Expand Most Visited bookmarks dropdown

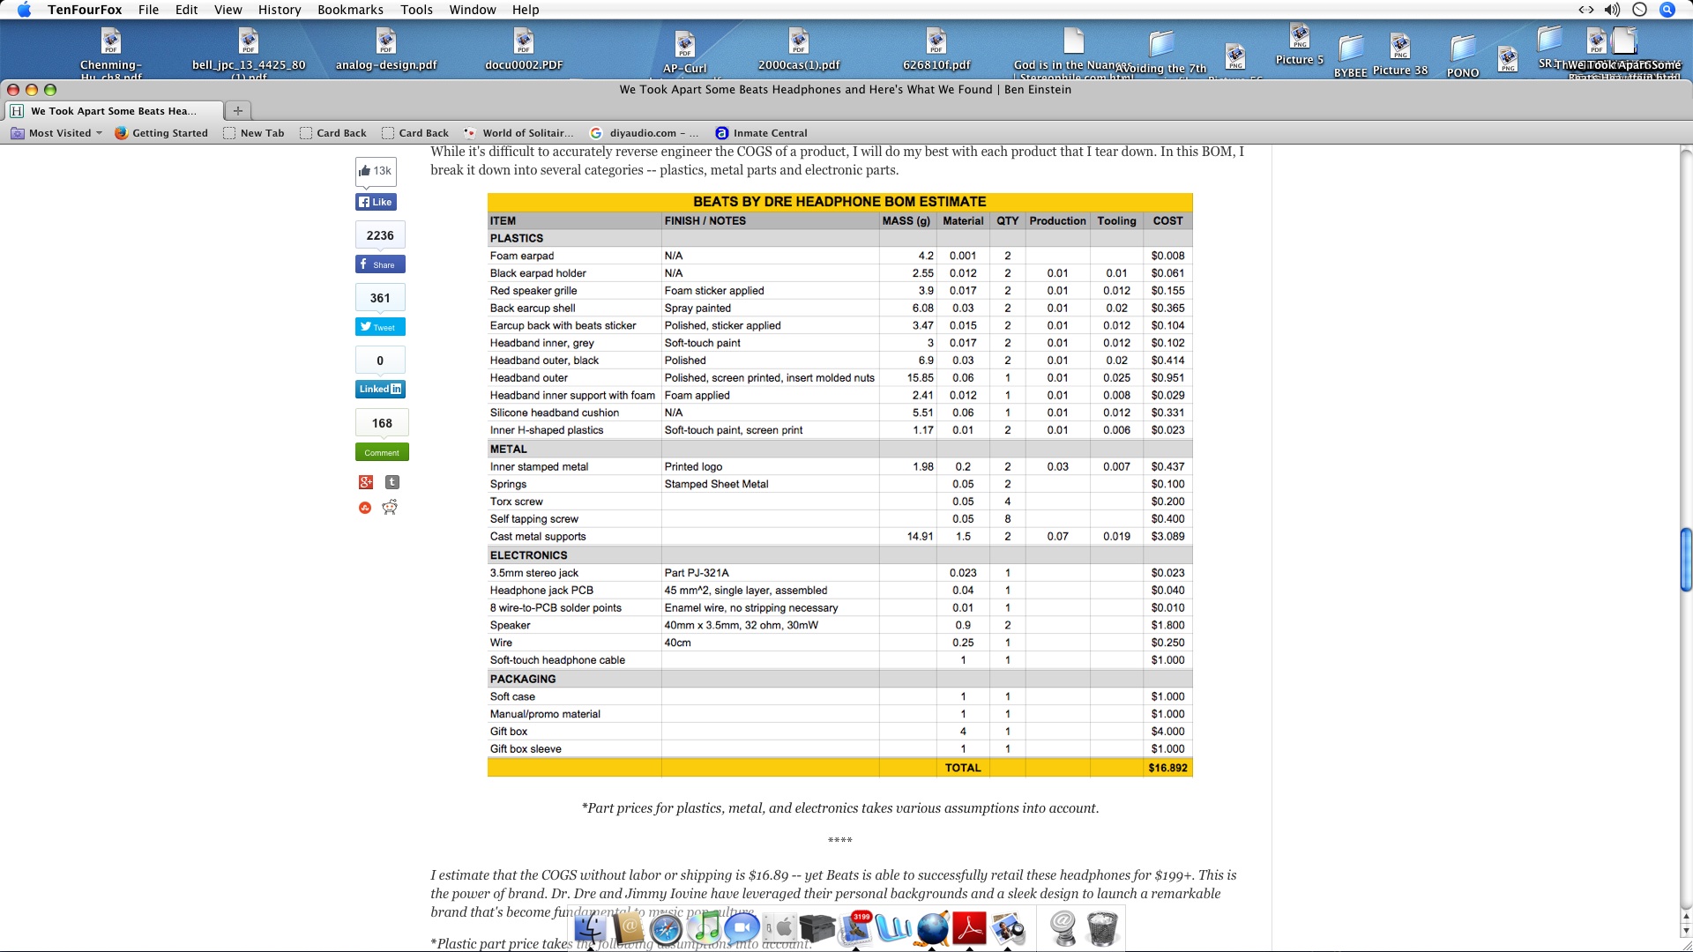[x=57, y=133]
